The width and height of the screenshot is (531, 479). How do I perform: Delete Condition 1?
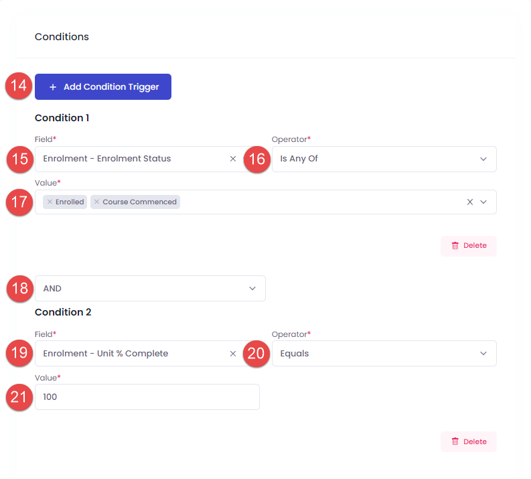click(469, 246)
